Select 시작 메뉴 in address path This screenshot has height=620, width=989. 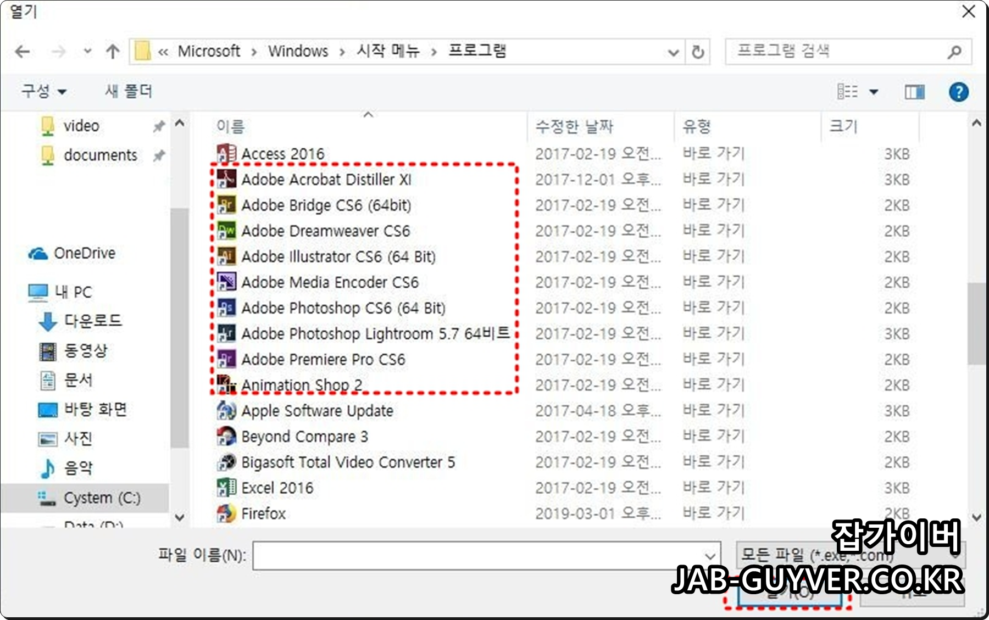(x=388, y=52)
